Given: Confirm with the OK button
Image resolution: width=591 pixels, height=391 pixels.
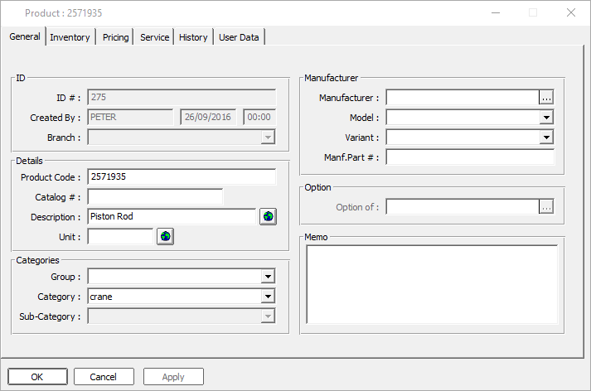Looking at the screenshot, I should pyautogui.click(x=37, y=377).
